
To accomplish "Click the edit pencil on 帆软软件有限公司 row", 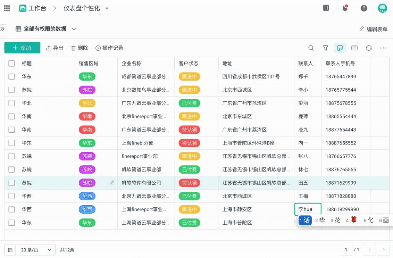I will coord(112,183).
